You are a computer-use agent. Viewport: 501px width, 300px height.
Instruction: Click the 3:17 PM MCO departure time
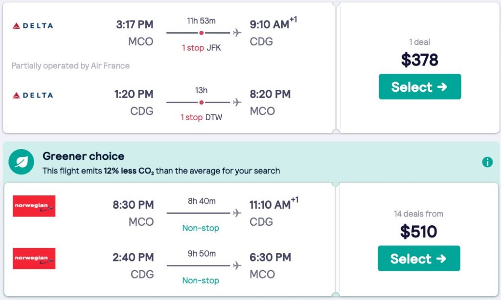point(135,24)
